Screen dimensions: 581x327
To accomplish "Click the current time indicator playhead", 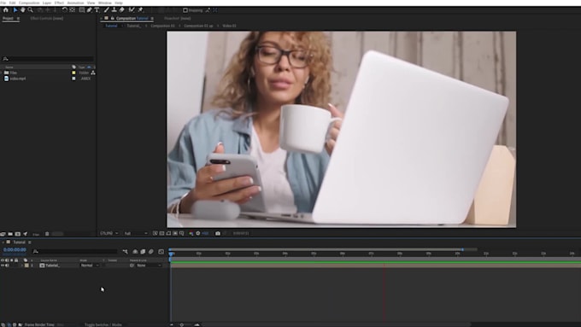I will (x=171, y=254).
